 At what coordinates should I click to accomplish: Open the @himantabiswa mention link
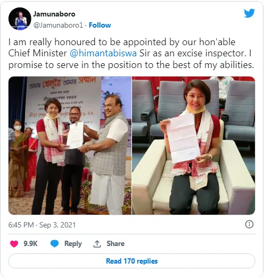(103, 53)
